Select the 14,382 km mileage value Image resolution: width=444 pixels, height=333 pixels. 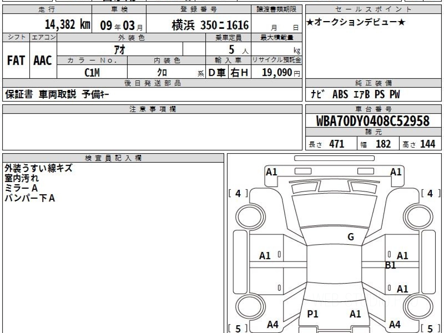click(x=67, y=25)
